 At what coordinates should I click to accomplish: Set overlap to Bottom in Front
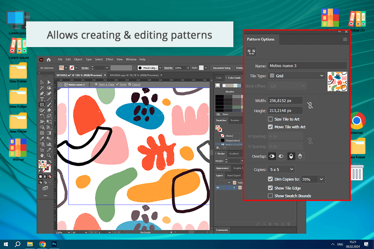pyautogui.click(x=300, y=156)
